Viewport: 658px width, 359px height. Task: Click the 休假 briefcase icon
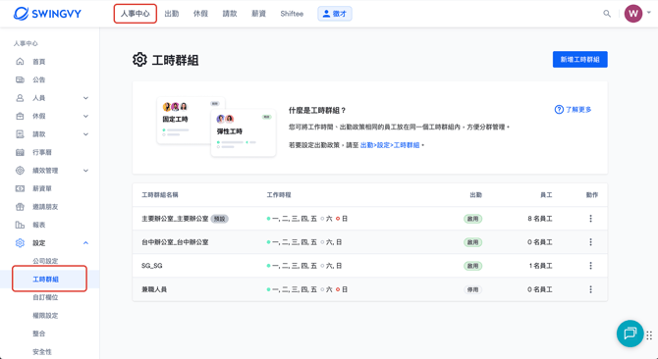(20, 116)
